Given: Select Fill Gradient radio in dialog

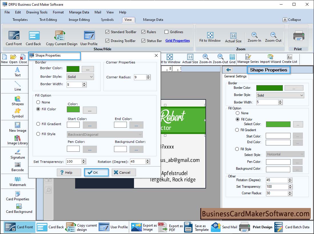Looking at the screenshot, I should point(38,124).
